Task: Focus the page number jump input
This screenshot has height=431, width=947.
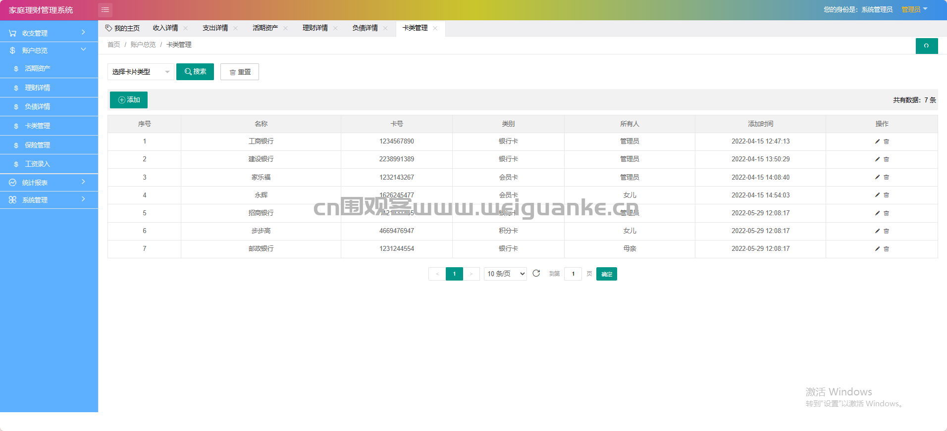Action: point(573,274)
